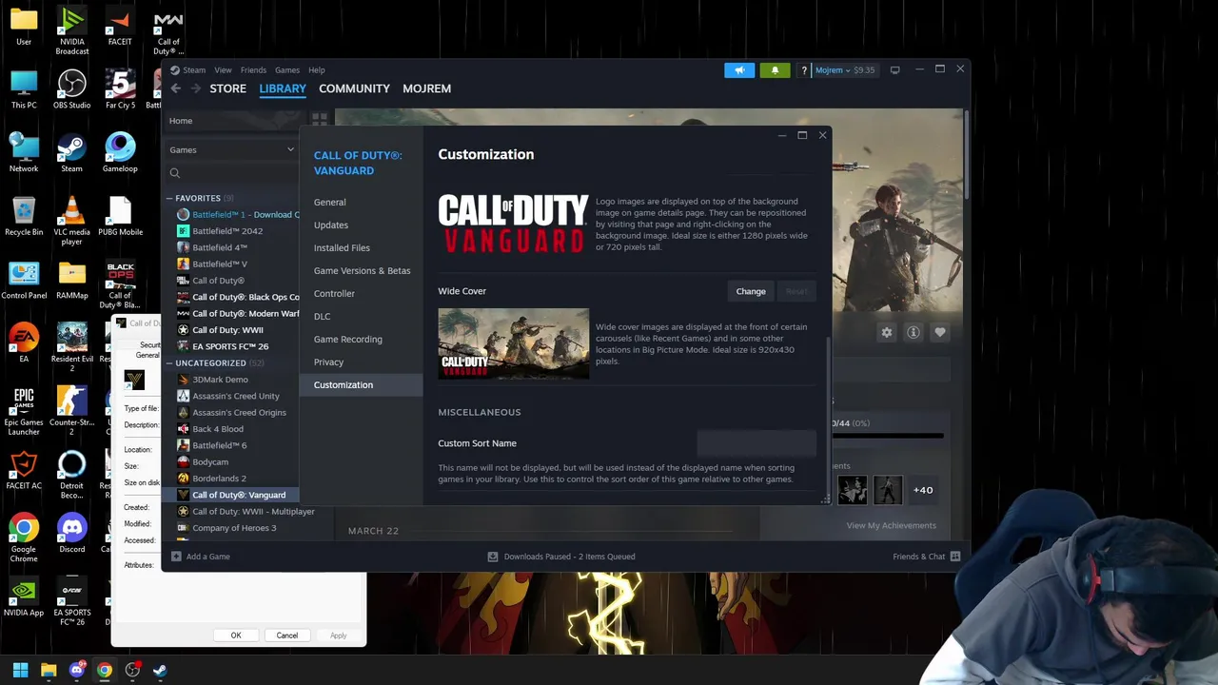
Task: Open Discord from the taskbar
Action: tap(77, 670)
